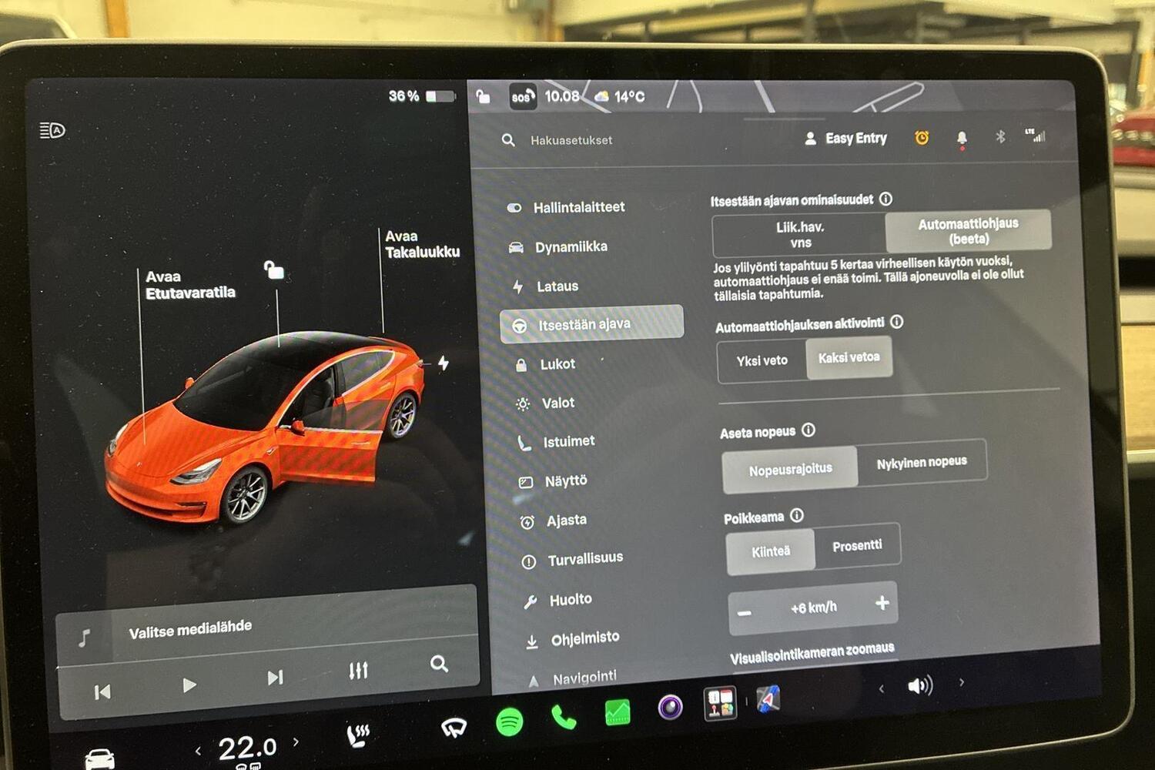Select Automaattiohjaus (beeta) option
The width and height of the screenshot is (1155, 770).
(968, 230)
